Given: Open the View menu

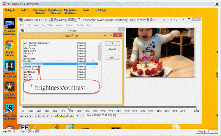Looking at the screenshot, I should point(36,25).
